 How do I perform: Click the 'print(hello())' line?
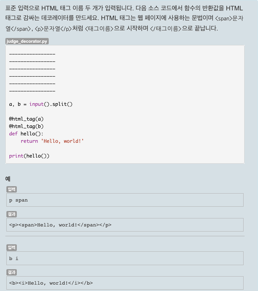click(29, 156)
